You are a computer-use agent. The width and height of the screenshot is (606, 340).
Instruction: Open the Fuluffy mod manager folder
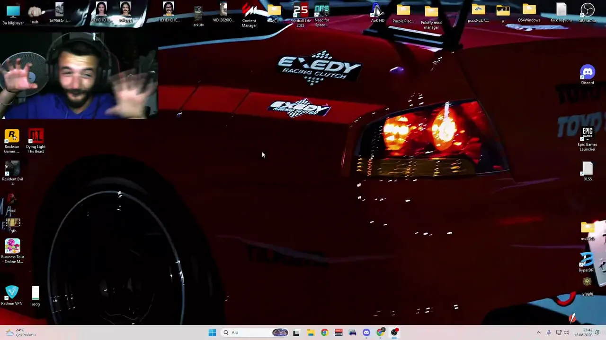(x=431, y=17)
